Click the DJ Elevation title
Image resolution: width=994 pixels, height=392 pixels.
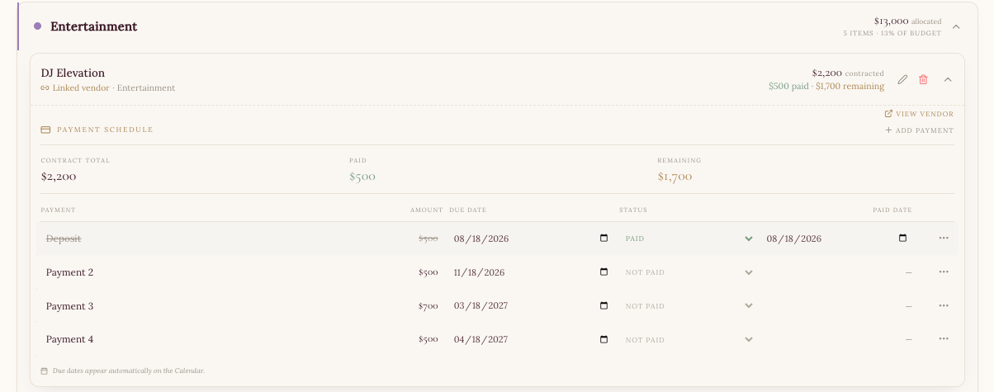73,73
